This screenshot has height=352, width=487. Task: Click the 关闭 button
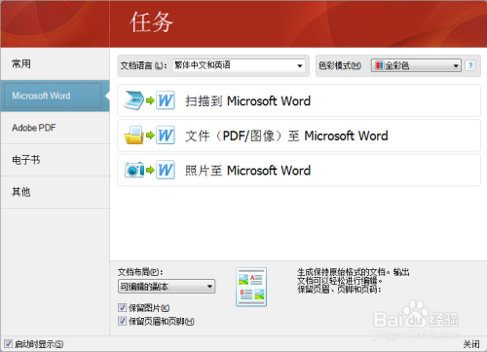click(471, 344)
